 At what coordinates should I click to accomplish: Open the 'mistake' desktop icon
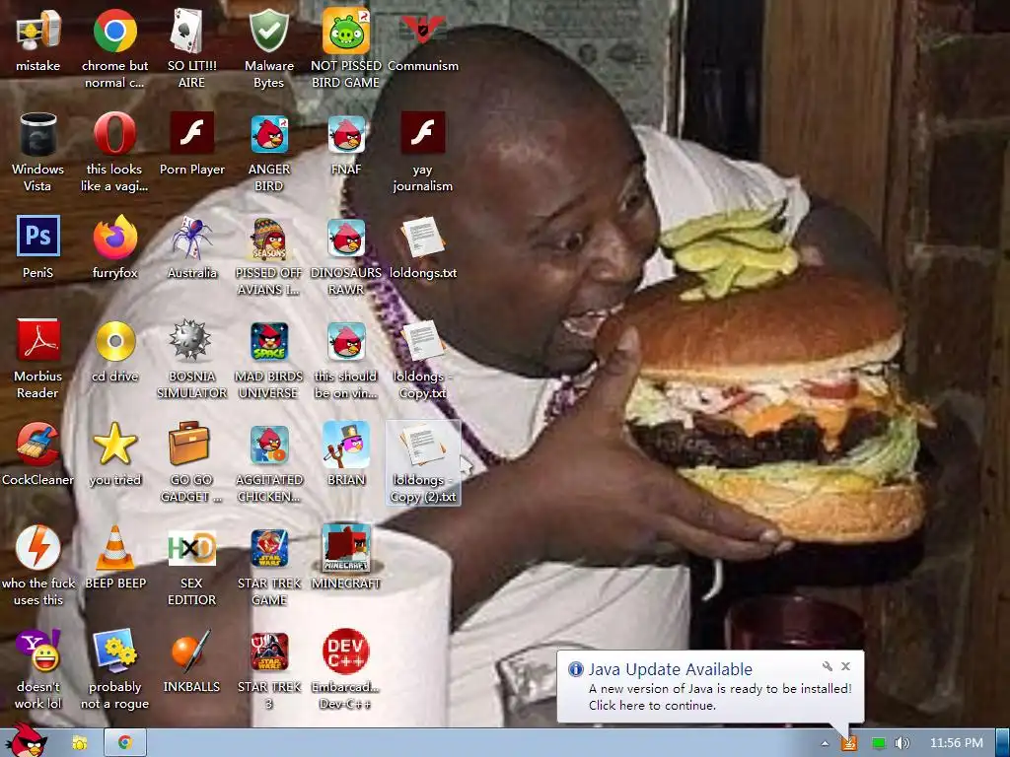38,31
